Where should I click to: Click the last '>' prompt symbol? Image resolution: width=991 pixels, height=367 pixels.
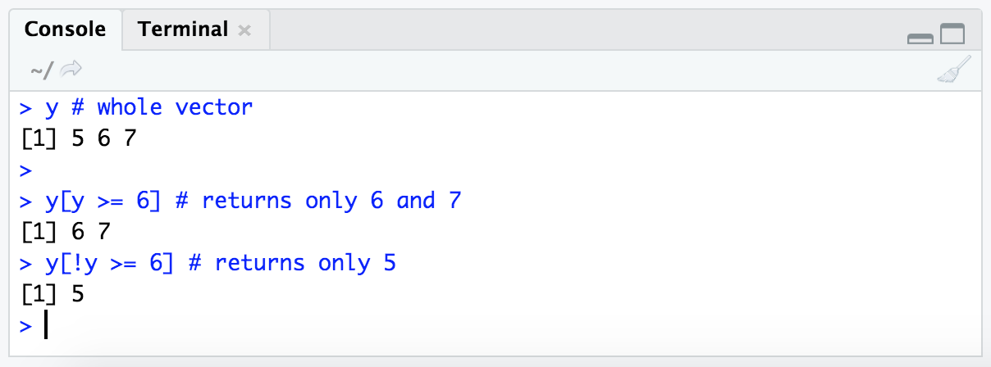(25, 326)
